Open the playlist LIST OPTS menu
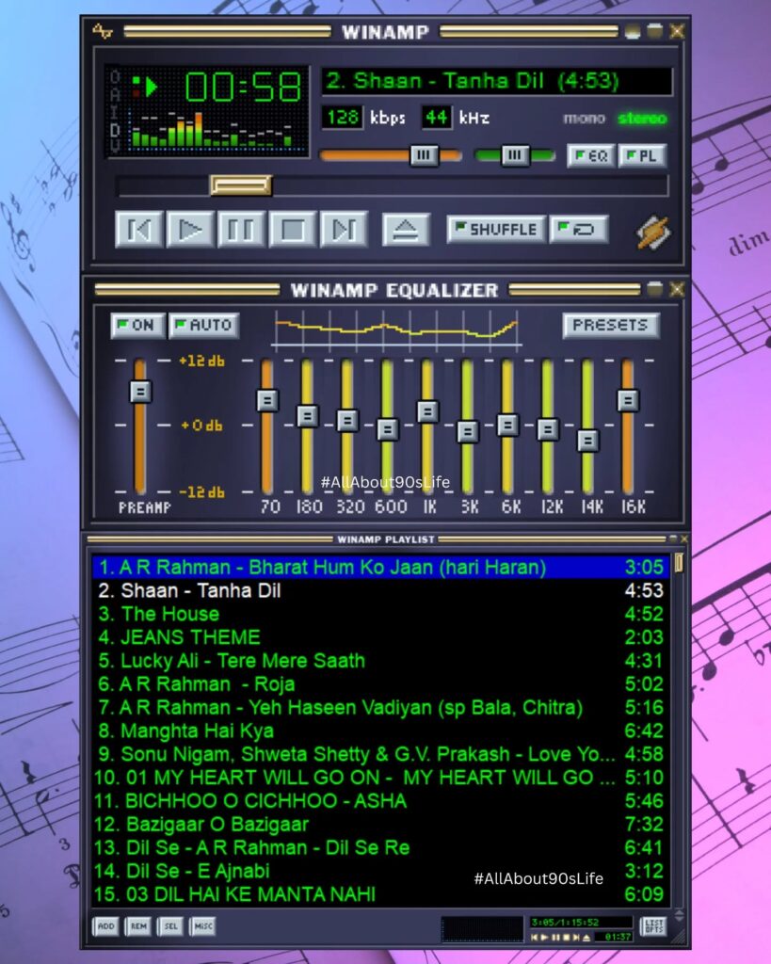The image size is (771, 964). (x=653, y=926)
